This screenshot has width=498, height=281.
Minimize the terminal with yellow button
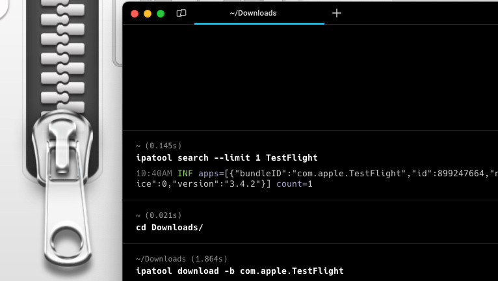(x=148, y=14)
